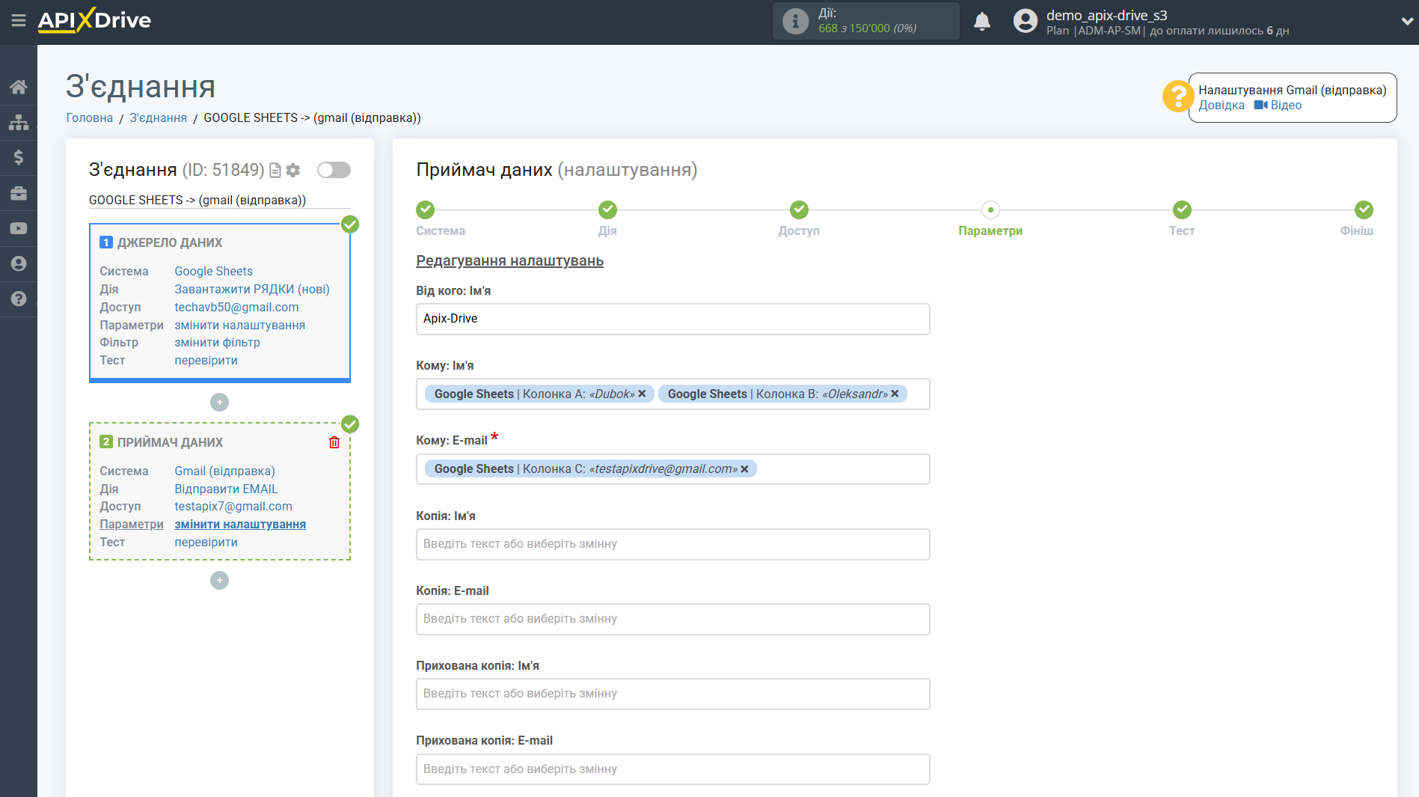Open the connection notes document icon
Viewport: 1419px width, 797px height.
pos(275,171)
